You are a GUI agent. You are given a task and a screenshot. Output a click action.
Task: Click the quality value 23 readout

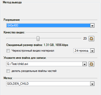85,39
